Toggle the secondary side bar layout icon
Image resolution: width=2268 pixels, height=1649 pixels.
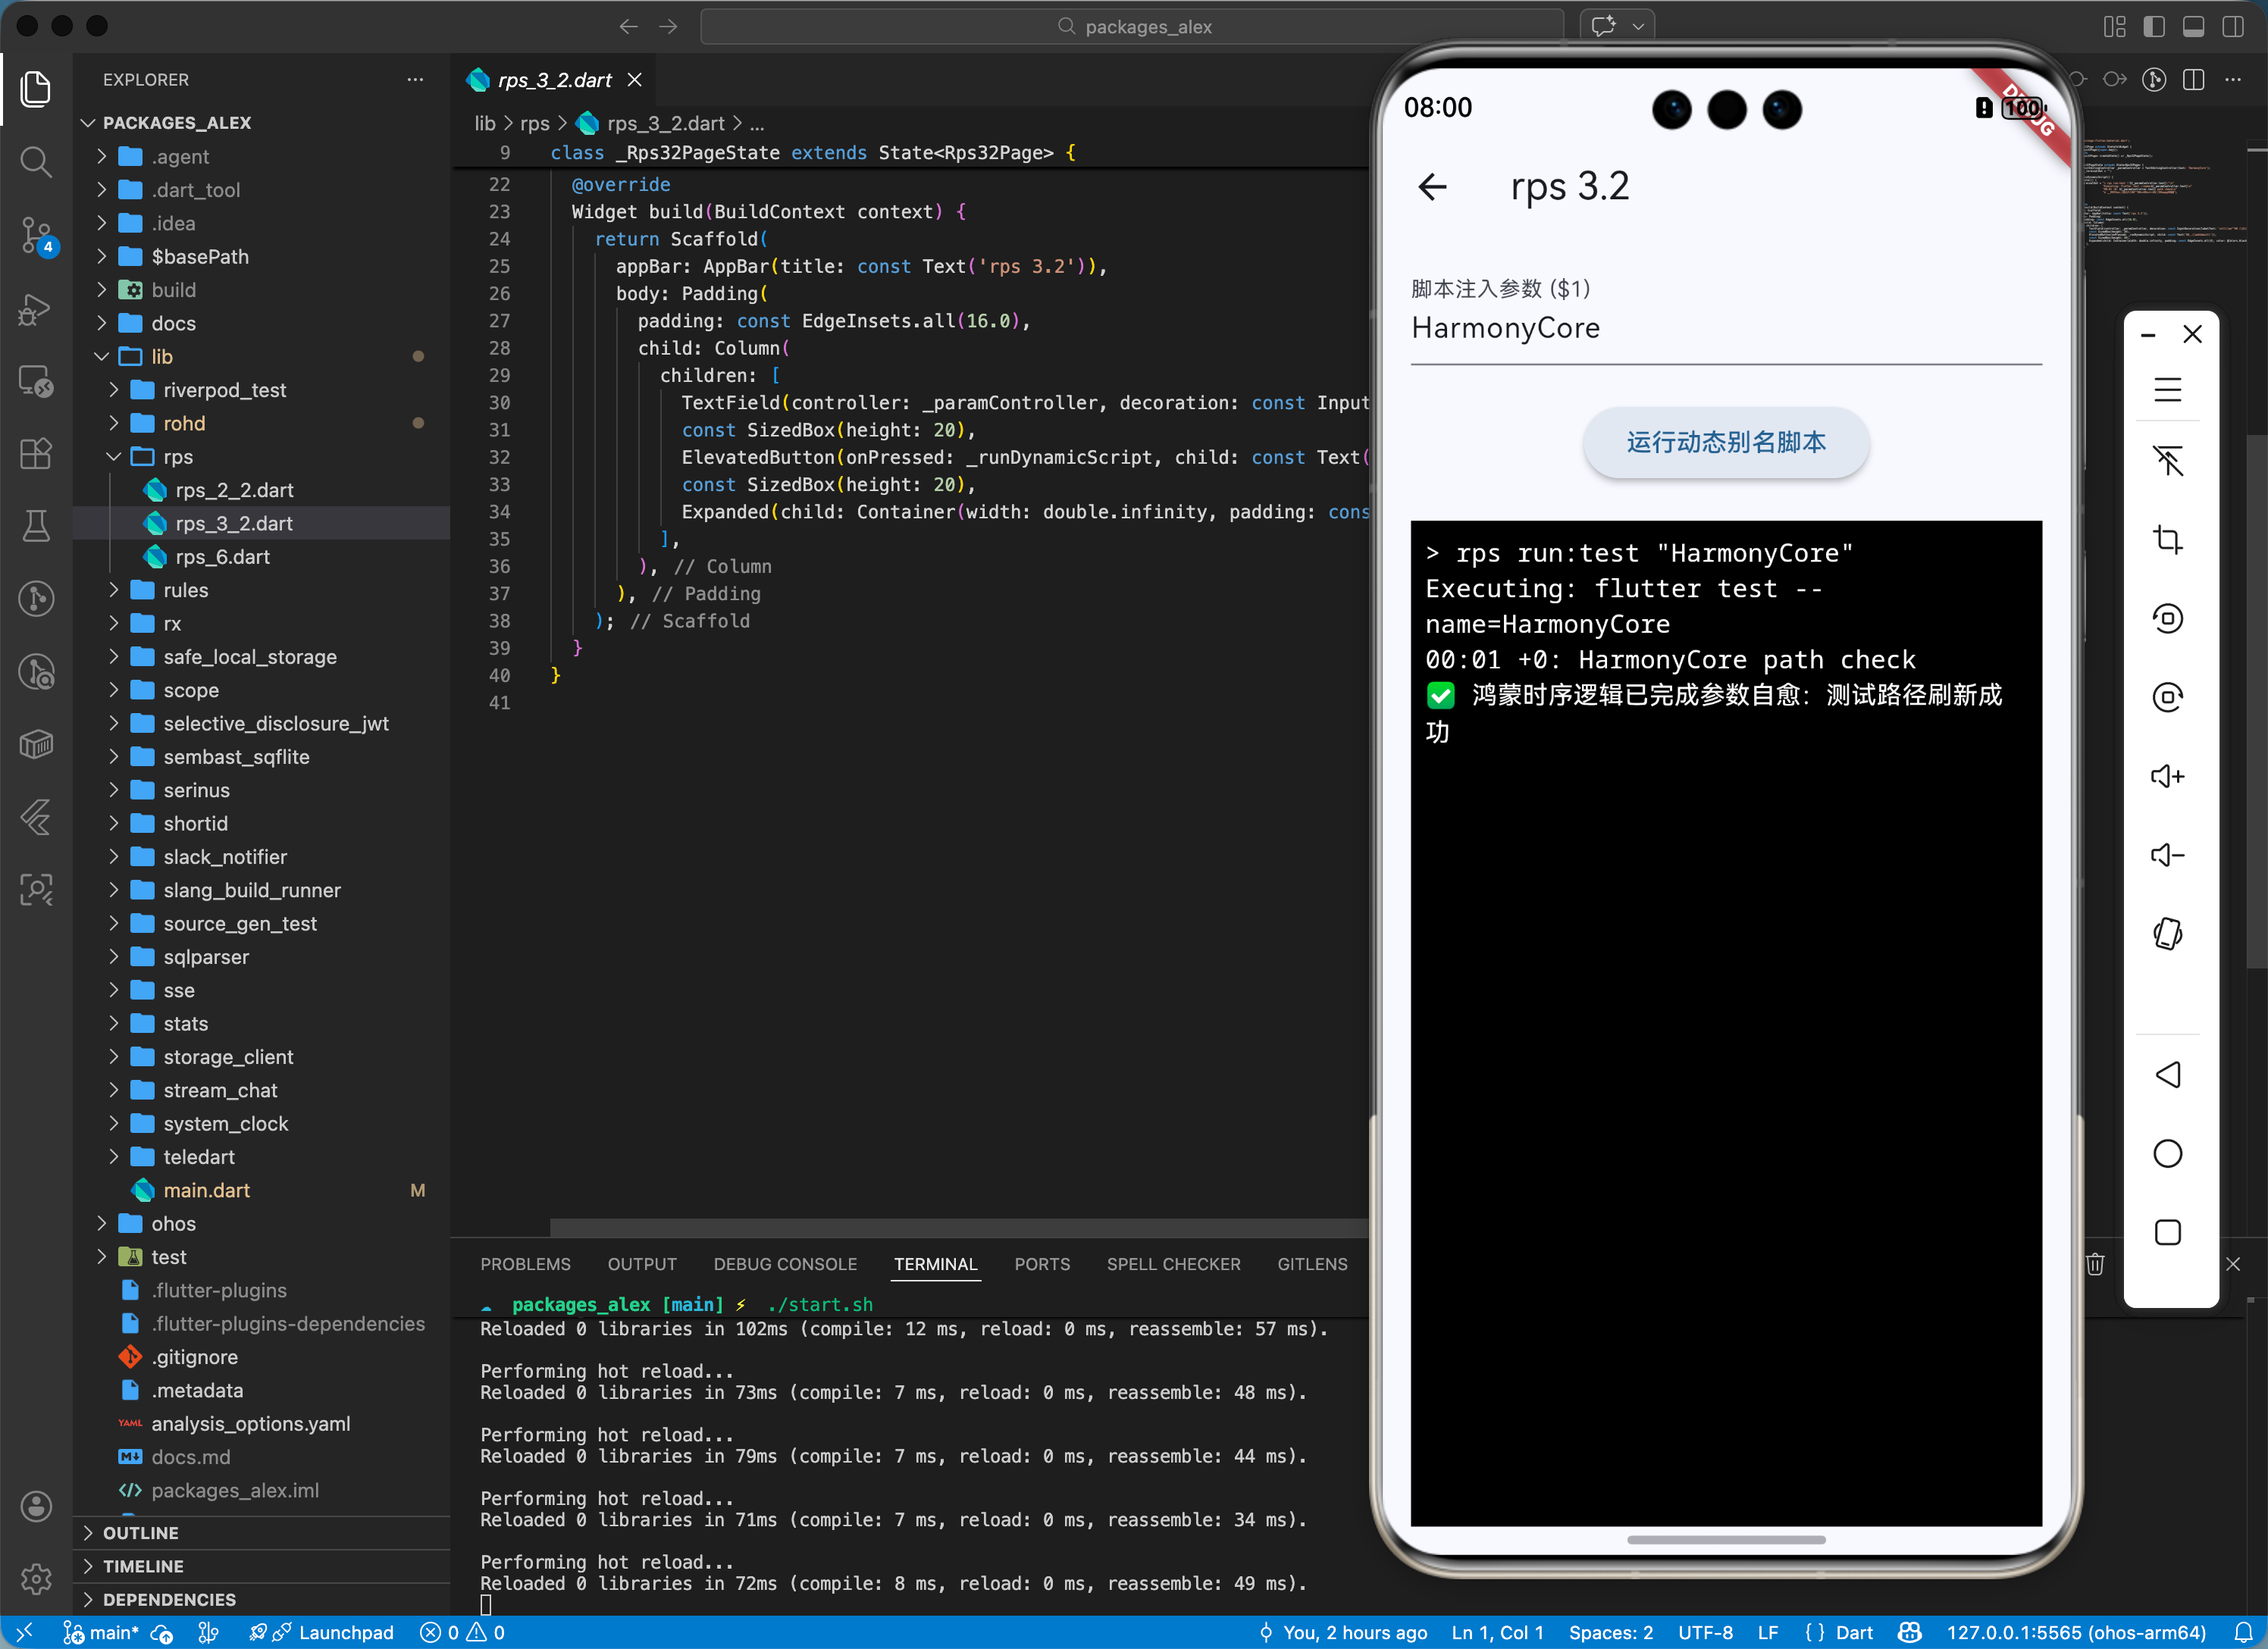(2232, 27)
